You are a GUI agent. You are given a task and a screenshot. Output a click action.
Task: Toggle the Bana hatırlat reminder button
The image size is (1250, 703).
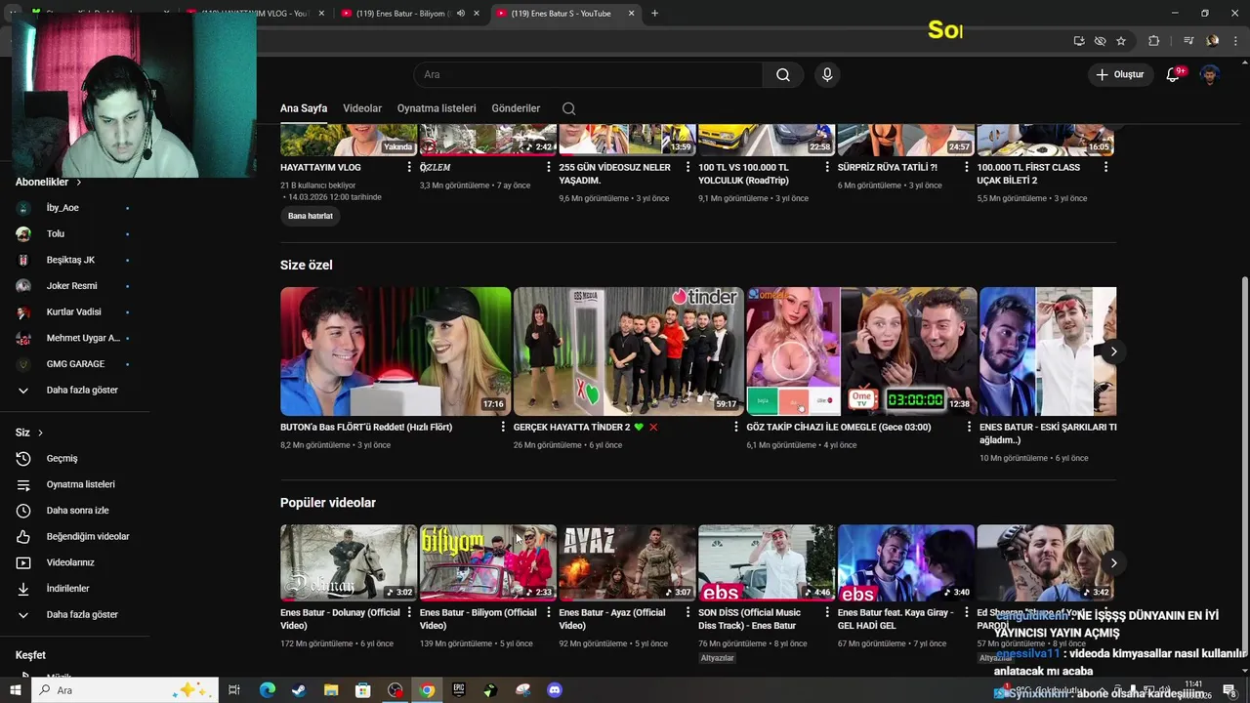(x=311, y=216)
